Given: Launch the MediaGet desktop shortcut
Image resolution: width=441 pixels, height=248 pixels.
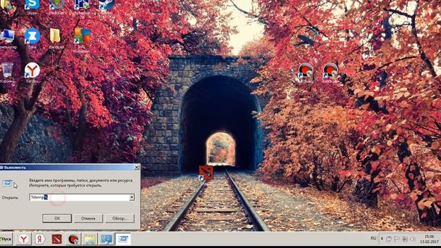Looking at the screenshot, I should [x=57, y=6].
